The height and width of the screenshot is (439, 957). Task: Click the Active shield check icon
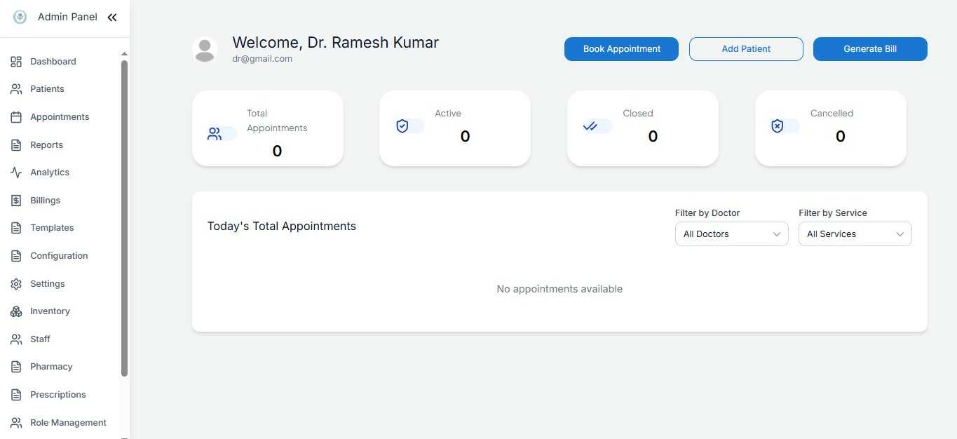coord(402,126)
